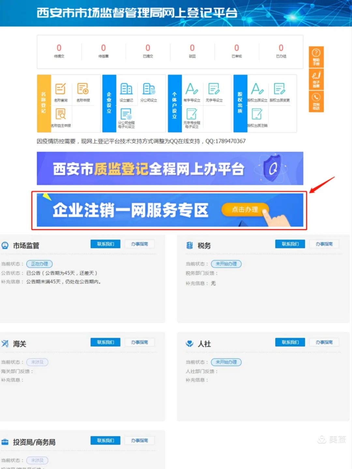Select the 企业设立 blue category tab
The width and height of the screenshot is (352, 469).
point(109,103)
